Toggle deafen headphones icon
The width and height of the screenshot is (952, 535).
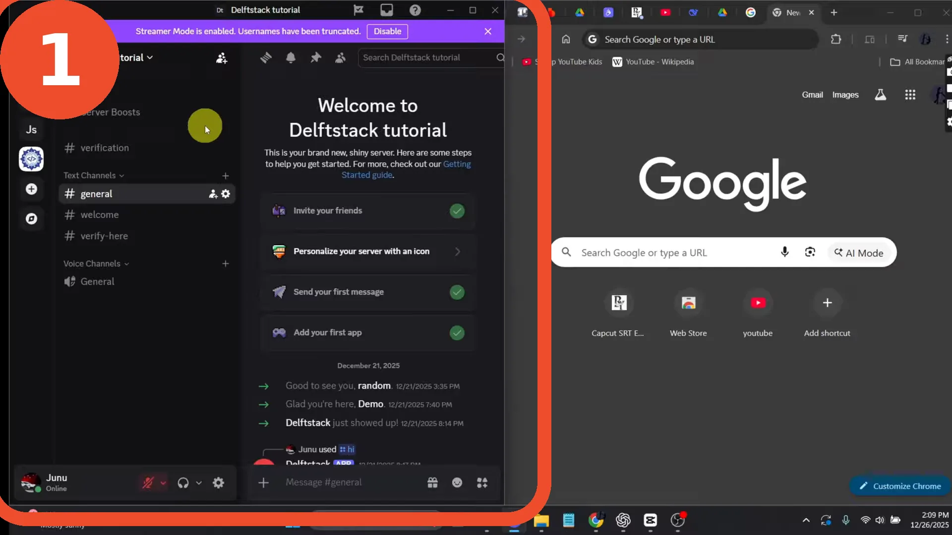tap(183, 482)
